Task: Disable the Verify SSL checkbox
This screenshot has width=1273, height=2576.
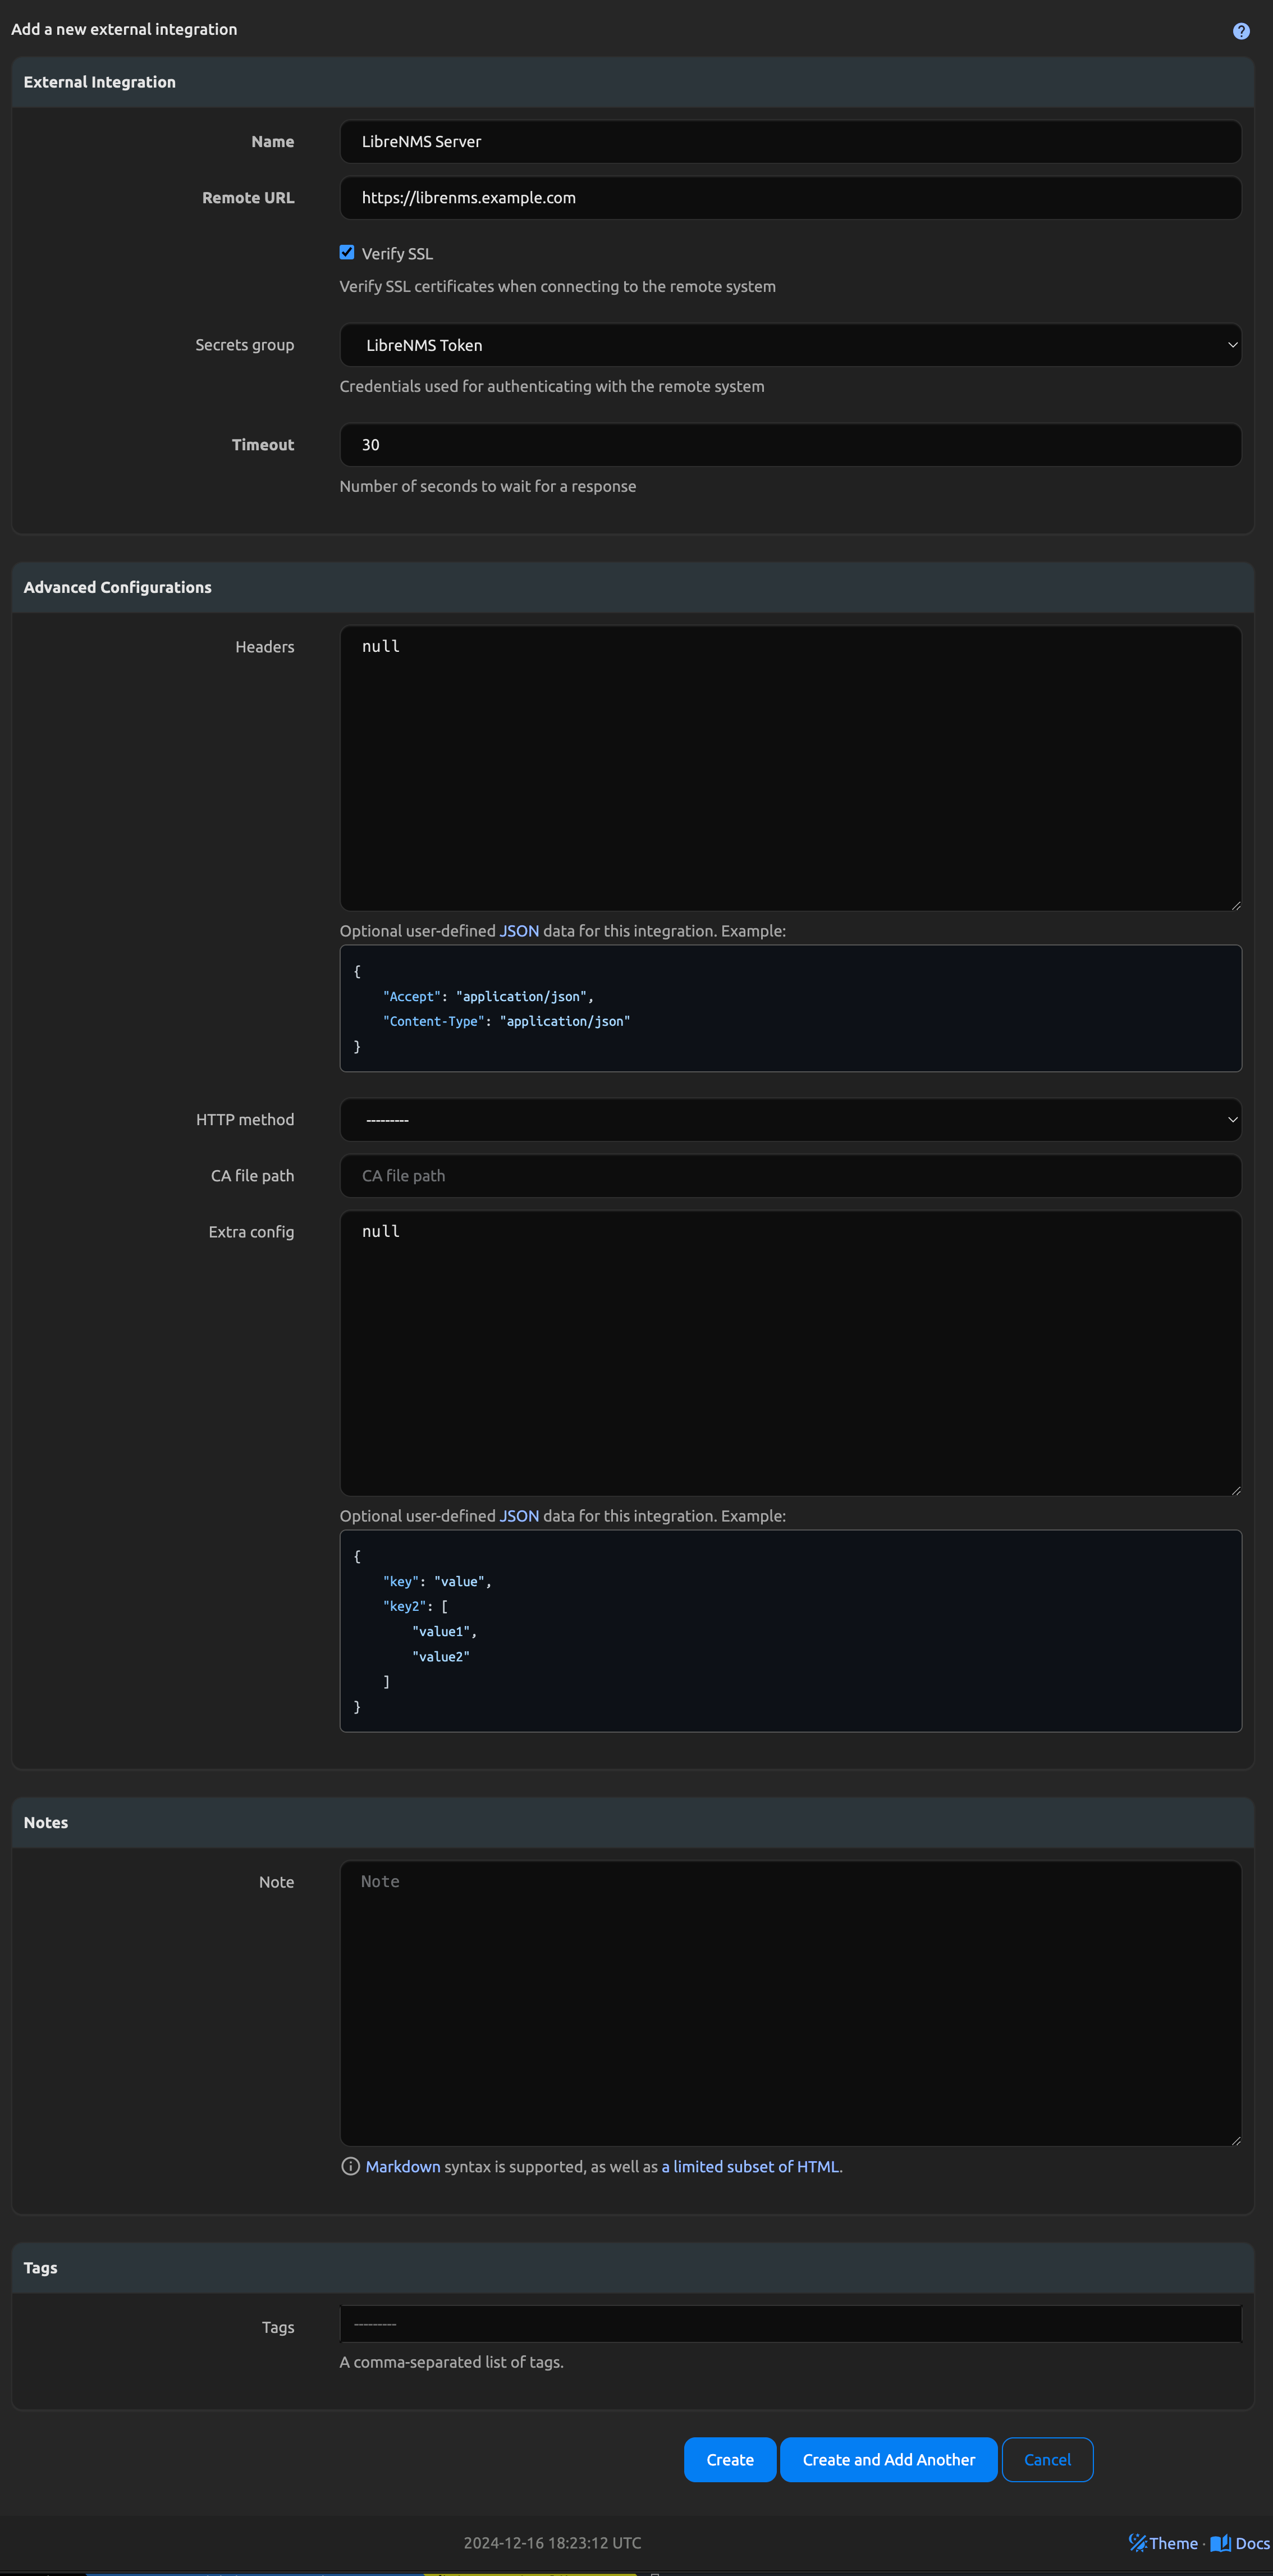Action: [347, 252]
